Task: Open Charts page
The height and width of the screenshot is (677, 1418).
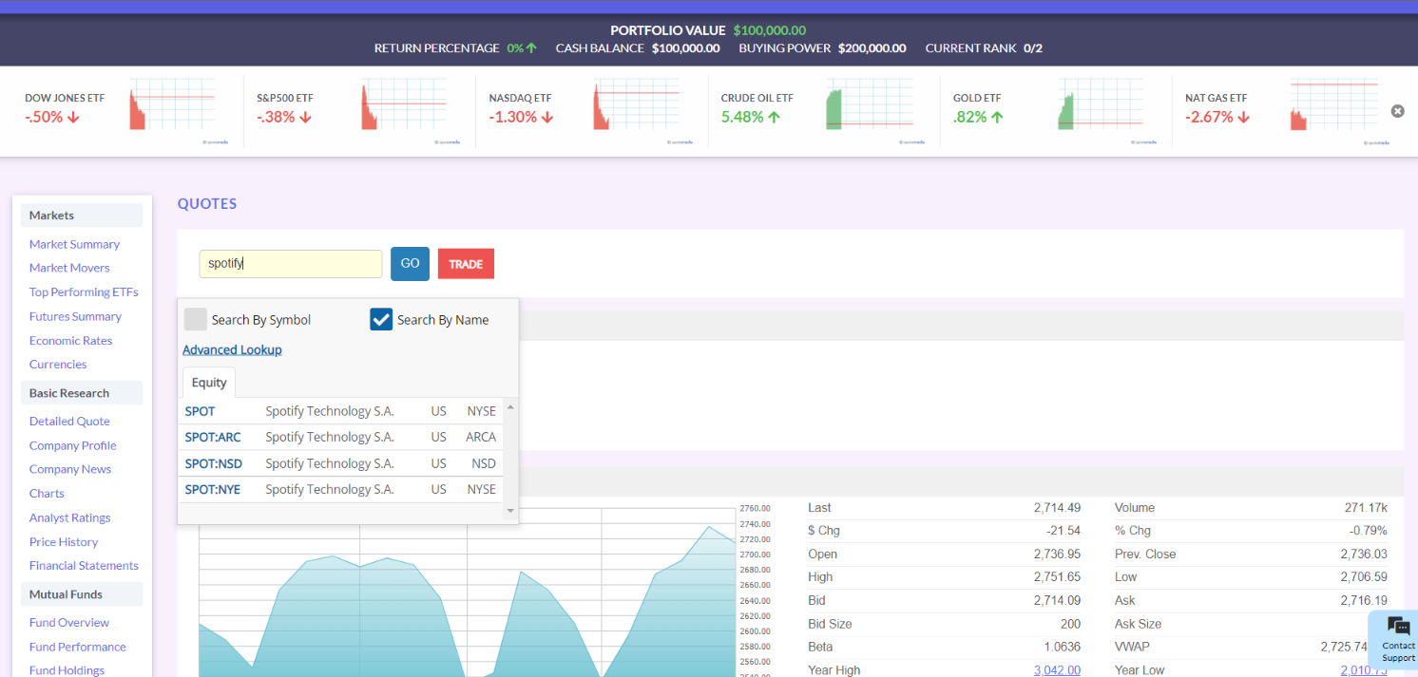Action: coord(47,493)
